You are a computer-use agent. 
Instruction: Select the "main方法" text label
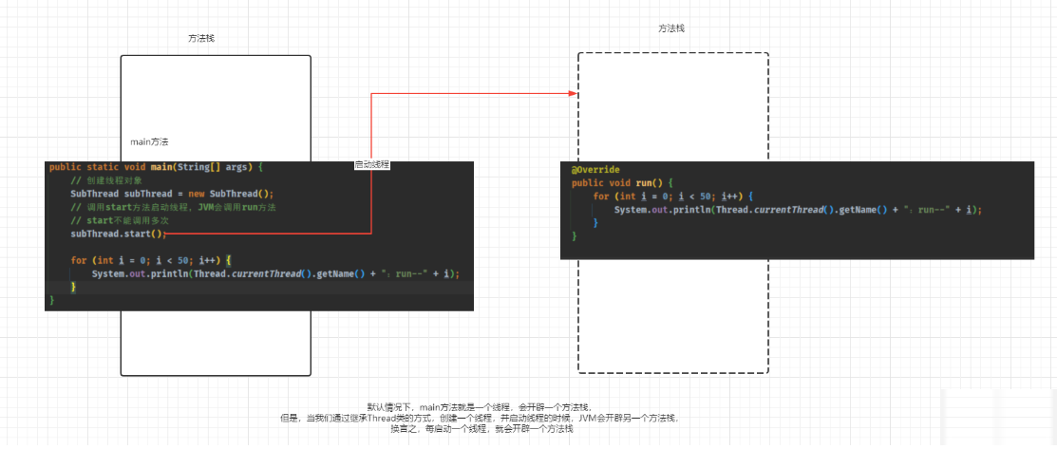[149, 141]
